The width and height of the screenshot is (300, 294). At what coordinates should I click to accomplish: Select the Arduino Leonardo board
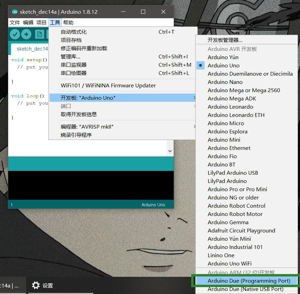pos(230,107)
